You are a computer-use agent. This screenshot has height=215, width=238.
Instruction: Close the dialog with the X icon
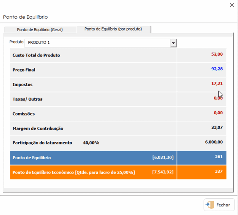point(232,5)
